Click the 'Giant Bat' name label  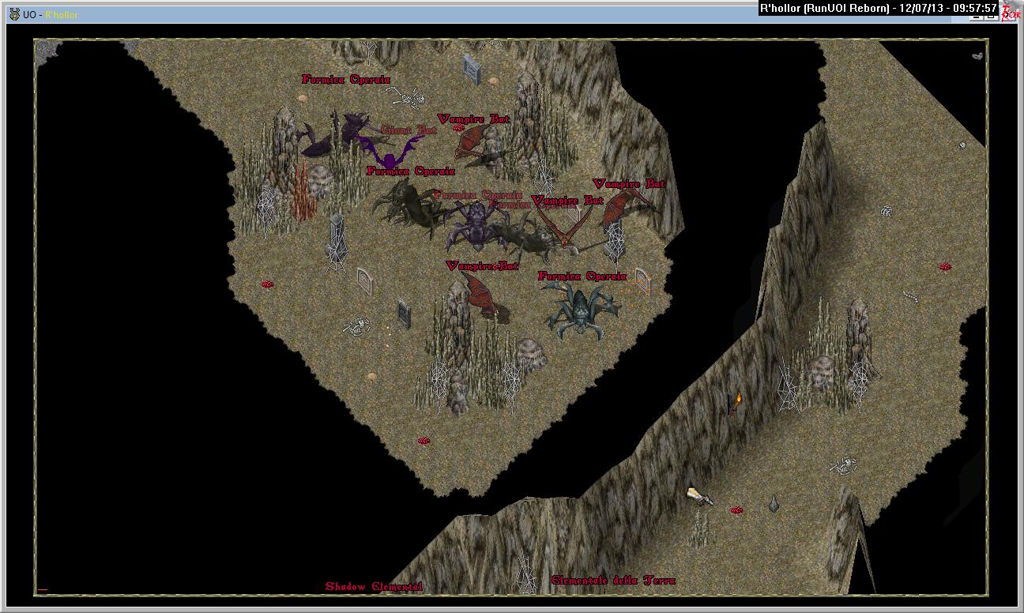408,130
